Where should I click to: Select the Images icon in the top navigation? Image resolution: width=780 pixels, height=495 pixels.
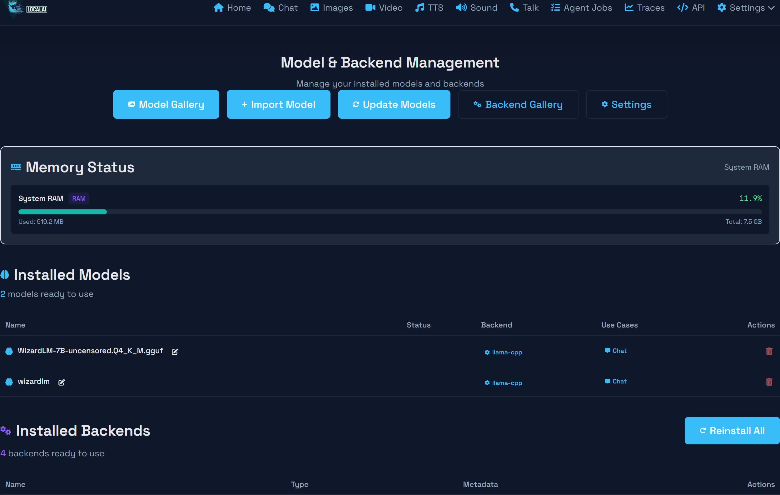pyautogui.click(x=314, y=7)
